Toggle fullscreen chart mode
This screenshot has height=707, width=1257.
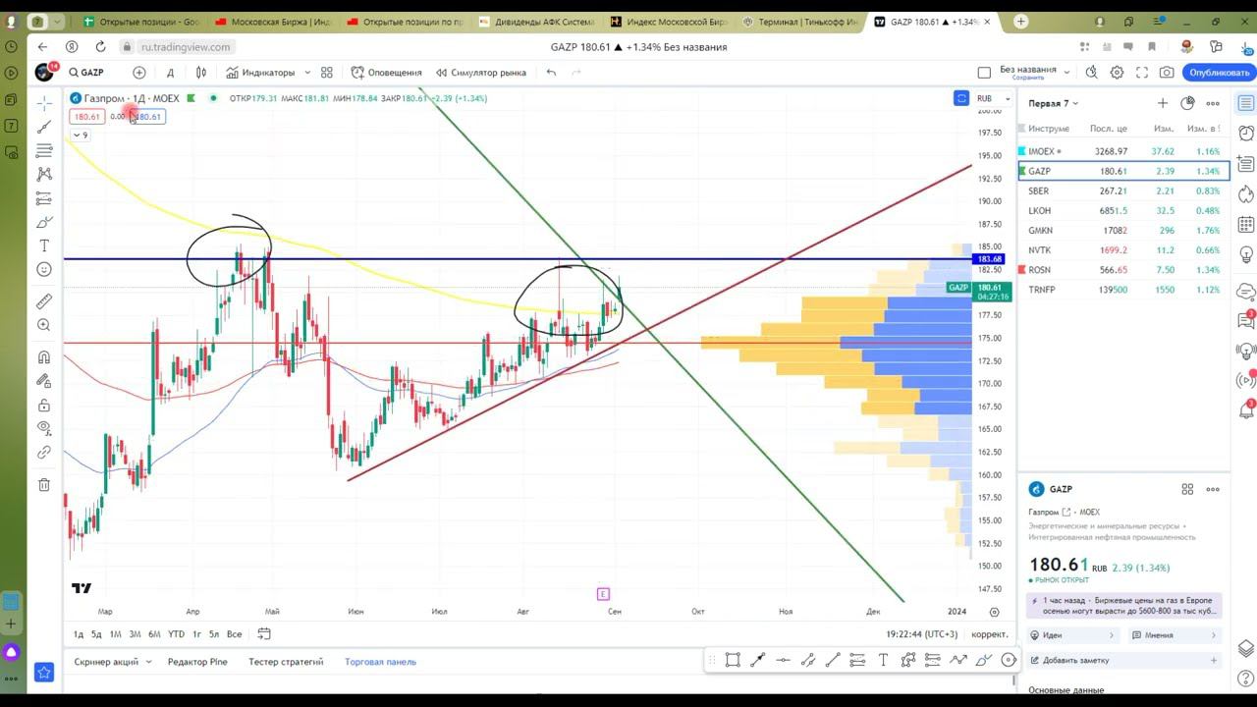coord(1142,73)
